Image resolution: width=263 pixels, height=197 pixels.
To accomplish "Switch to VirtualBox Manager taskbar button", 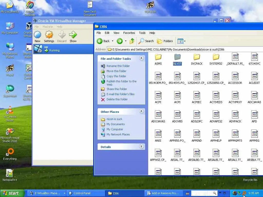I will click(47, 193).
